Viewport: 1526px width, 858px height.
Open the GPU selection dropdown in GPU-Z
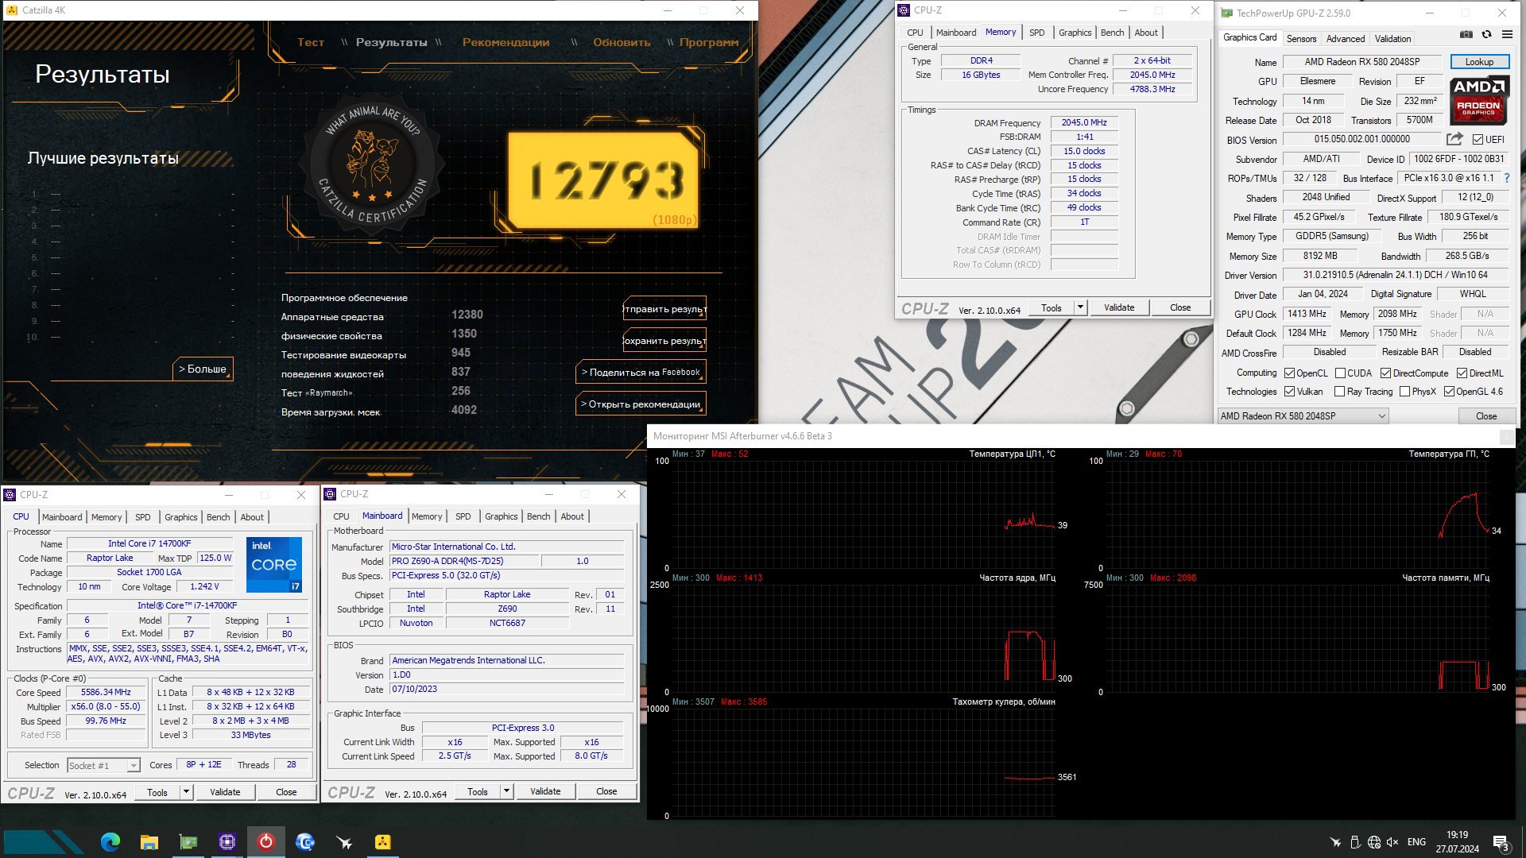pos(1303,416)
